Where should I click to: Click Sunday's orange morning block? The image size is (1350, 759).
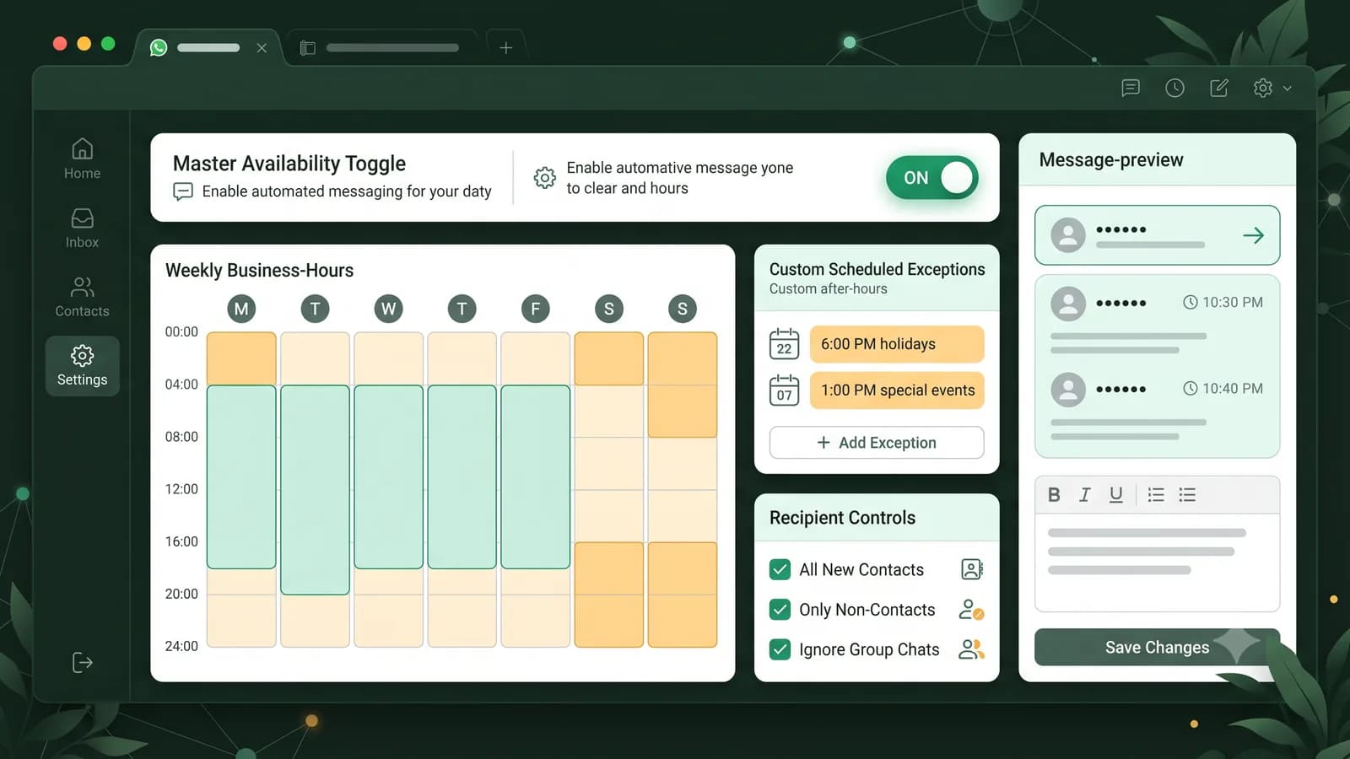pos(682,385)
